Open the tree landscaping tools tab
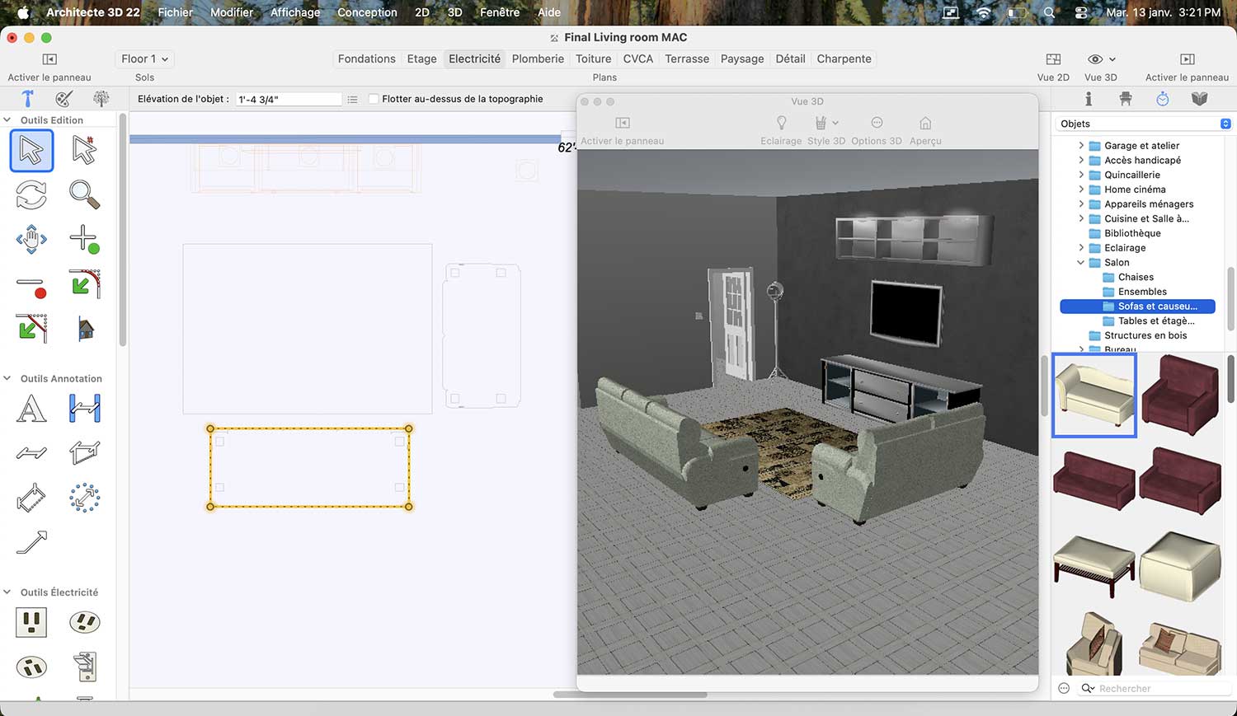The width and height of the screenshot is (1237, 716). [x=101, y=99]
